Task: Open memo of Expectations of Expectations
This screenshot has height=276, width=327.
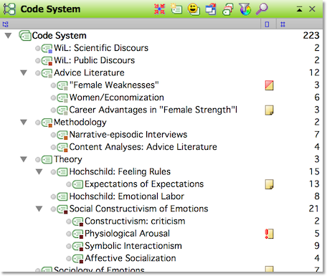Action: (270, 184)
